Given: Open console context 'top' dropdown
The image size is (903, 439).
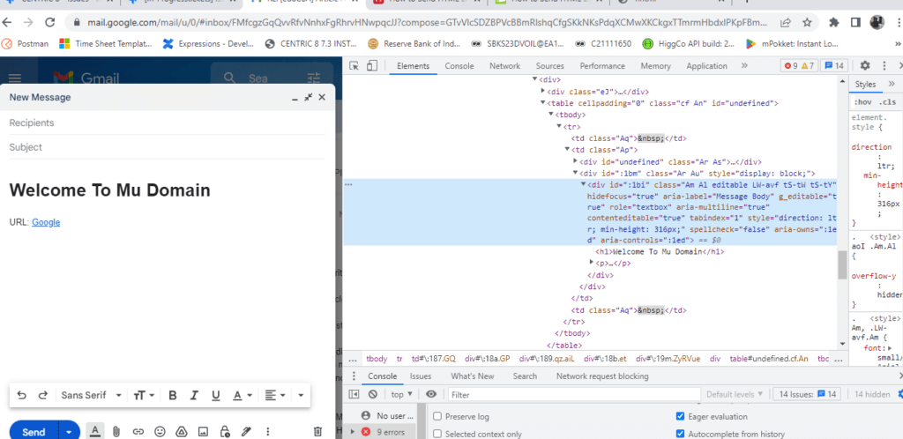Looking at the screenshot, I should click(401, 395).
